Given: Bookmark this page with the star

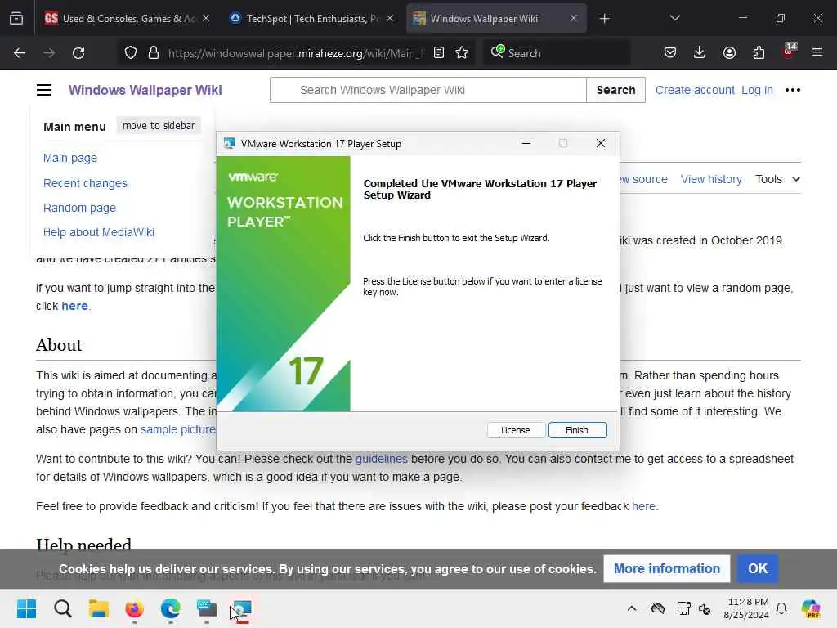Looking at the screenshot, I should tap(463, 53).
